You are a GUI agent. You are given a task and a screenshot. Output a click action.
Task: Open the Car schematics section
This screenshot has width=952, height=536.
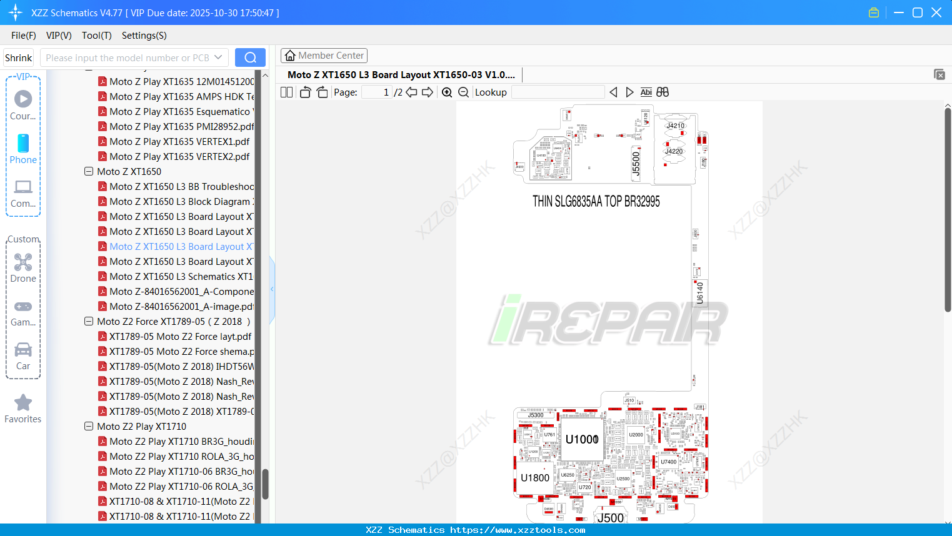23,350
